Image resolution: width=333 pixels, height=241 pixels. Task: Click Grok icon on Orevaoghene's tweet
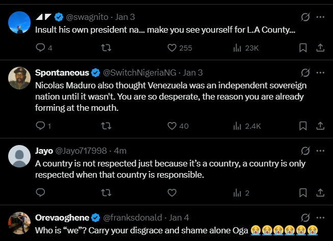click(x=305, y=218)
